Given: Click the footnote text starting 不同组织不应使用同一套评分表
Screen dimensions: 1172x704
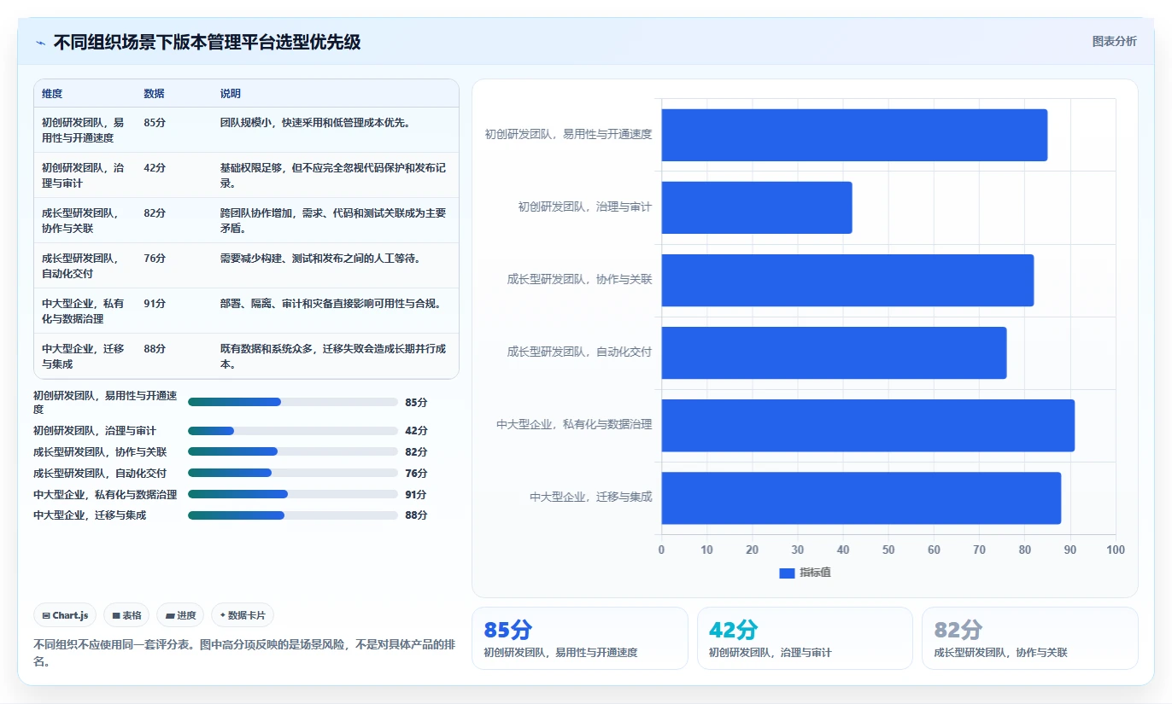Looking at the screenshot, I should coord(243,653).
